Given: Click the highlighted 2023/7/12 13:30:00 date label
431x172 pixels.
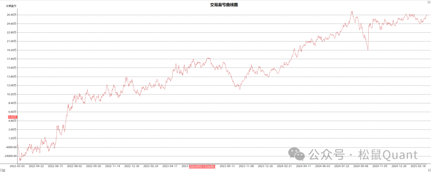Looking at the screenshot, I should (202, 166).
